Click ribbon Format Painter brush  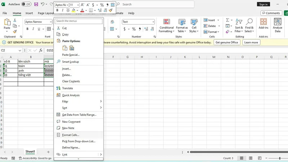pyautogui.click(x=15, y=32)
